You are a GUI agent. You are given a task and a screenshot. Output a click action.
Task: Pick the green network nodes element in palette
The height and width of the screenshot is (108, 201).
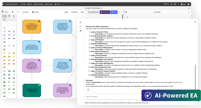coord(9,82)
